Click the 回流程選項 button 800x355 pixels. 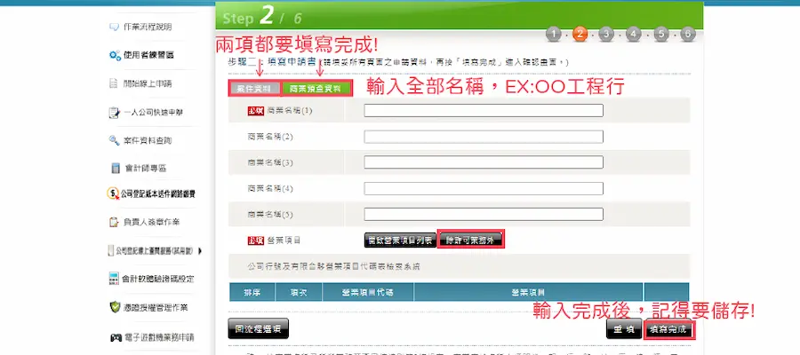(258, 327)
